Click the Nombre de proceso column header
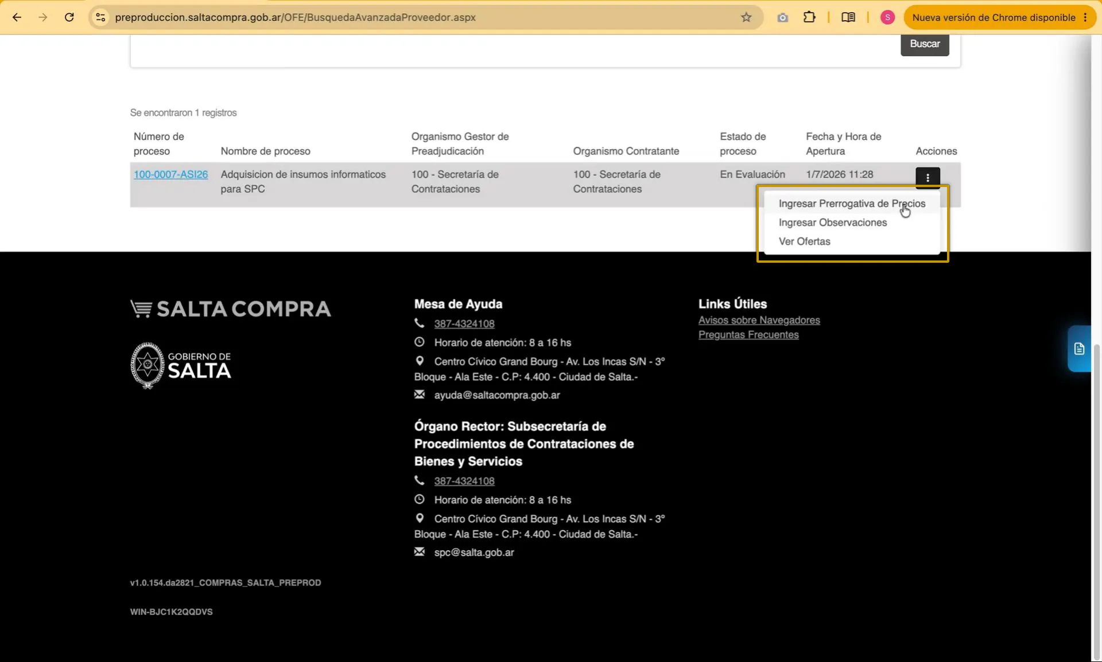The height and width of the screenshot is (662, 1102). coord(265,151)
